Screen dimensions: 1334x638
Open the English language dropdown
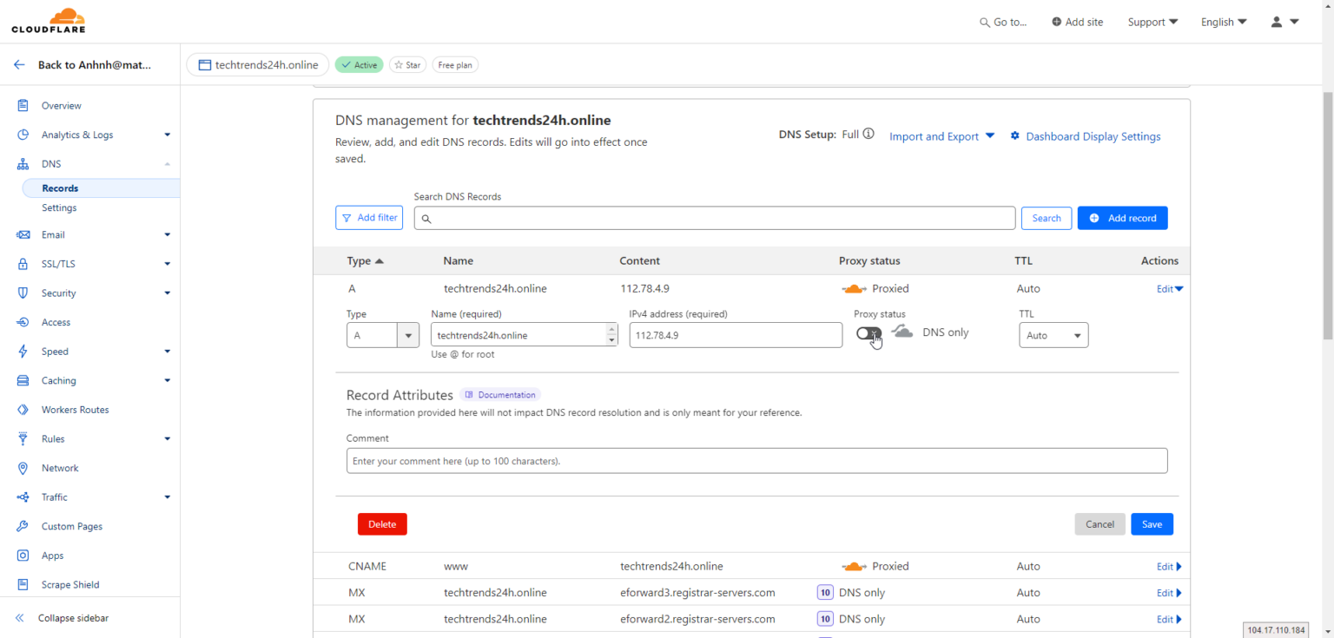click(1224, 22)
